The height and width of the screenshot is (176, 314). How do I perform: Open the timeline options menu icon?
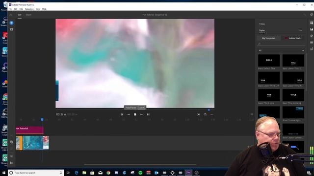pyautogui.click(x=252, y=114)
